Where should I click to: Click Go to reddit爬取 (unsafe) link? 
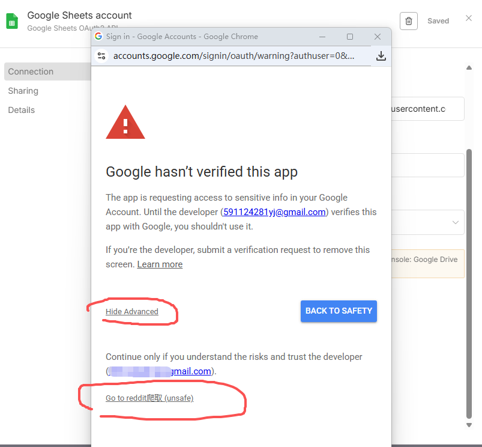pyautogui.click(x=149, y=398)
